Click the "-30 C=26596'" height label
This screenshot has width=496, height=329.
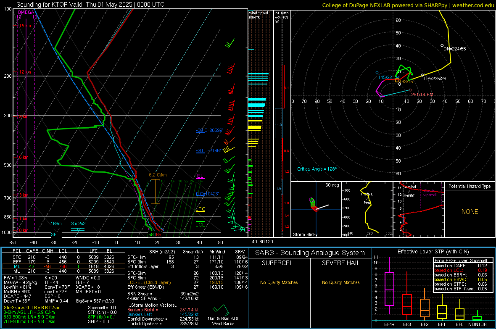tap(209, 130)
